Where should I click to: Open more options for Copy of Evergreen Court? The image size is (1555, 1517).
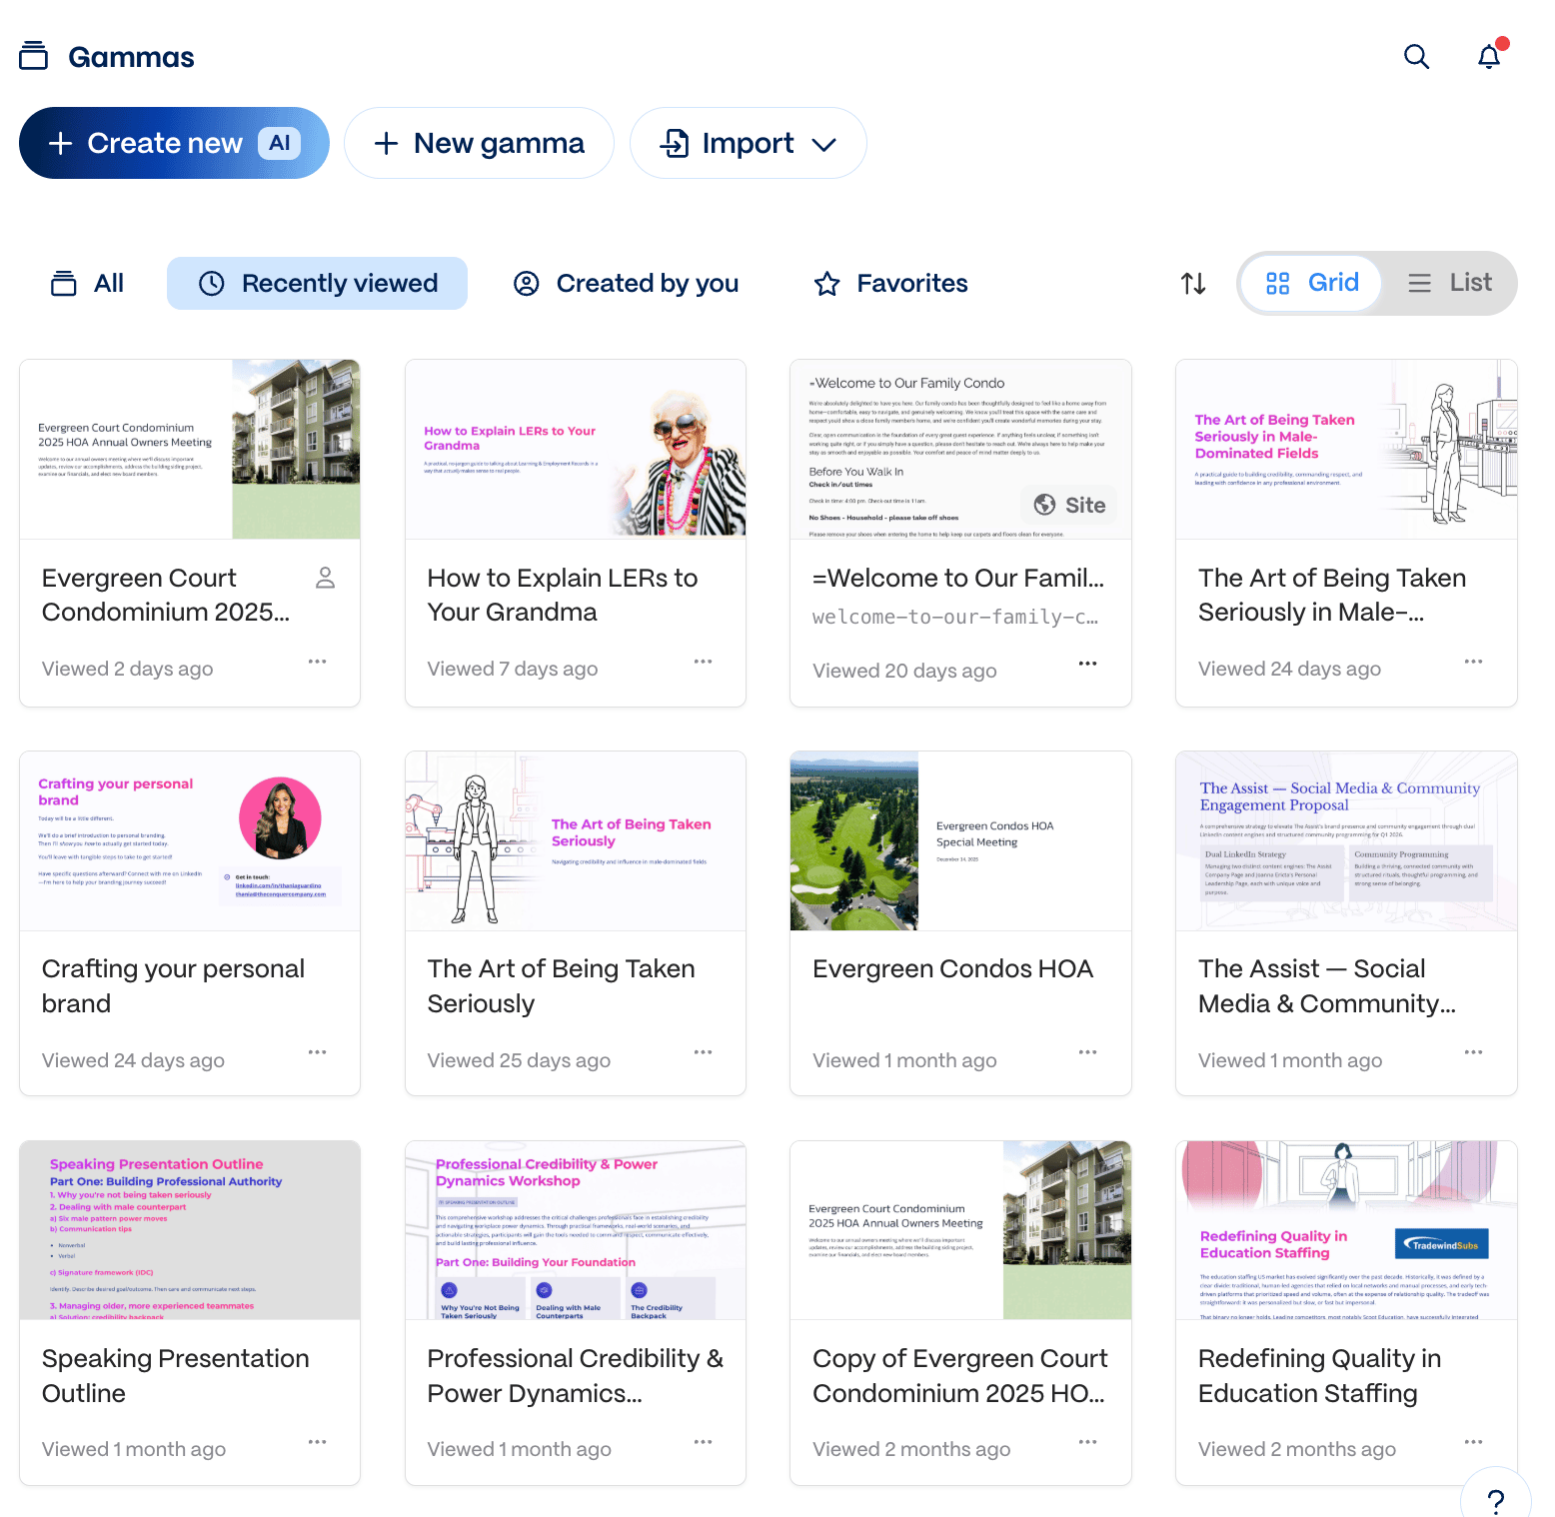pos(1088,1442)
